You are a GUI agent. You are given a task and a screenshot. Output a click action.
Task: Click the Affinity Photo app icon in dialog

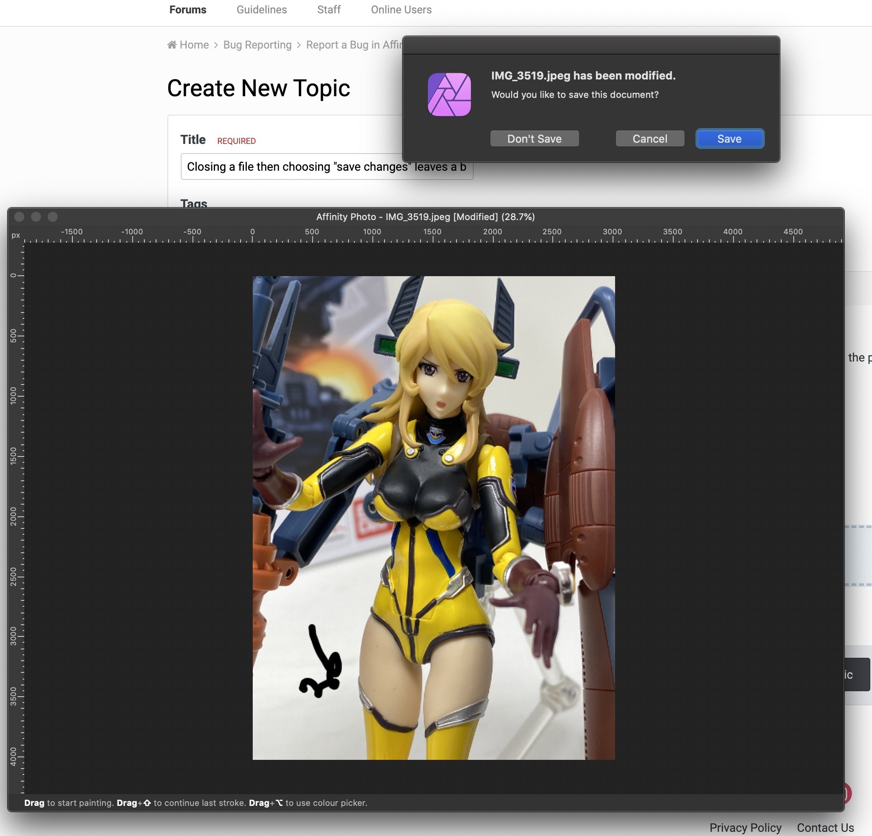(449, 94)
